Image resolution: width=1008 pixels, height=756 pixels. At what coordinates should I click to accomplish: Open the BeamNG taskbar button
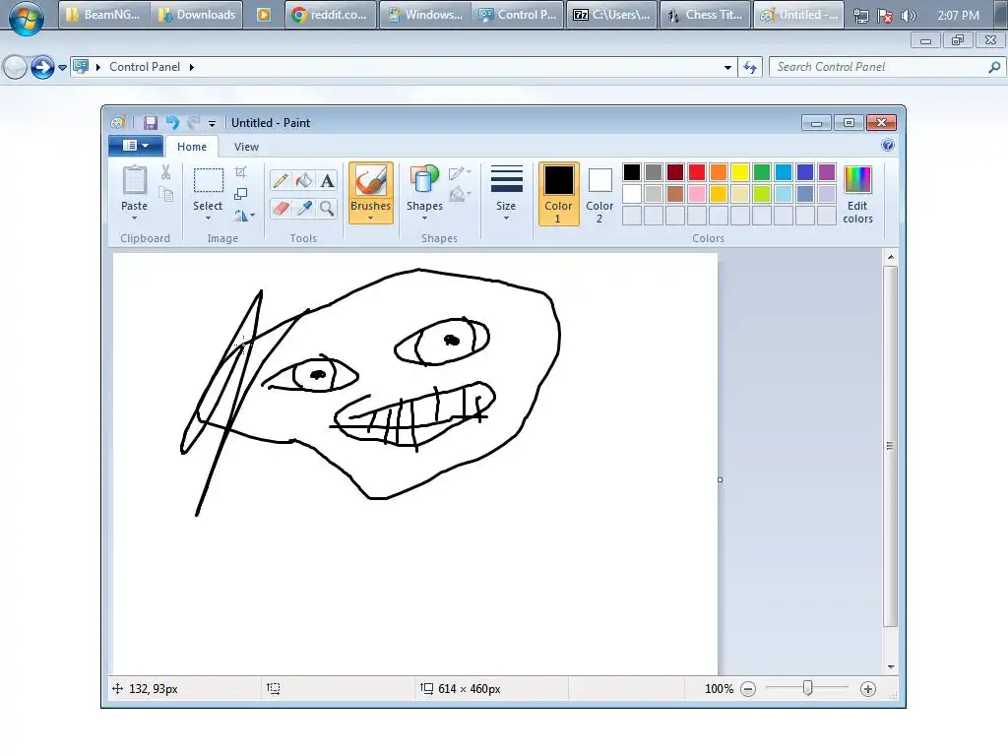coord(104,15)
